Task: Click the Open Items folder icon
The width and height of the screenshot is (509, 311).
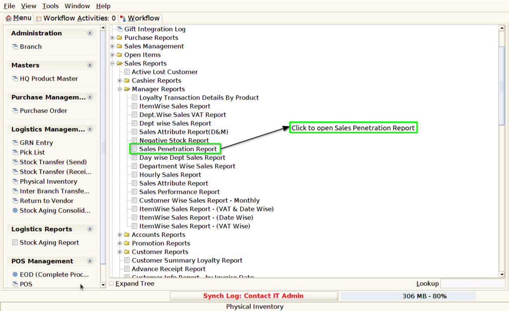Action: [119, 55]
